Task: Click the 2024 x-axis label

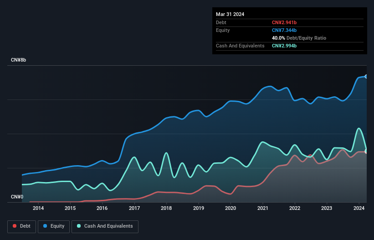Action: click(359, 208)
